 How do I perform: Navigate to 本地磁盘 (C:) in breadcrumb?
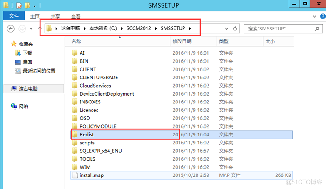[x=103, y=28]
